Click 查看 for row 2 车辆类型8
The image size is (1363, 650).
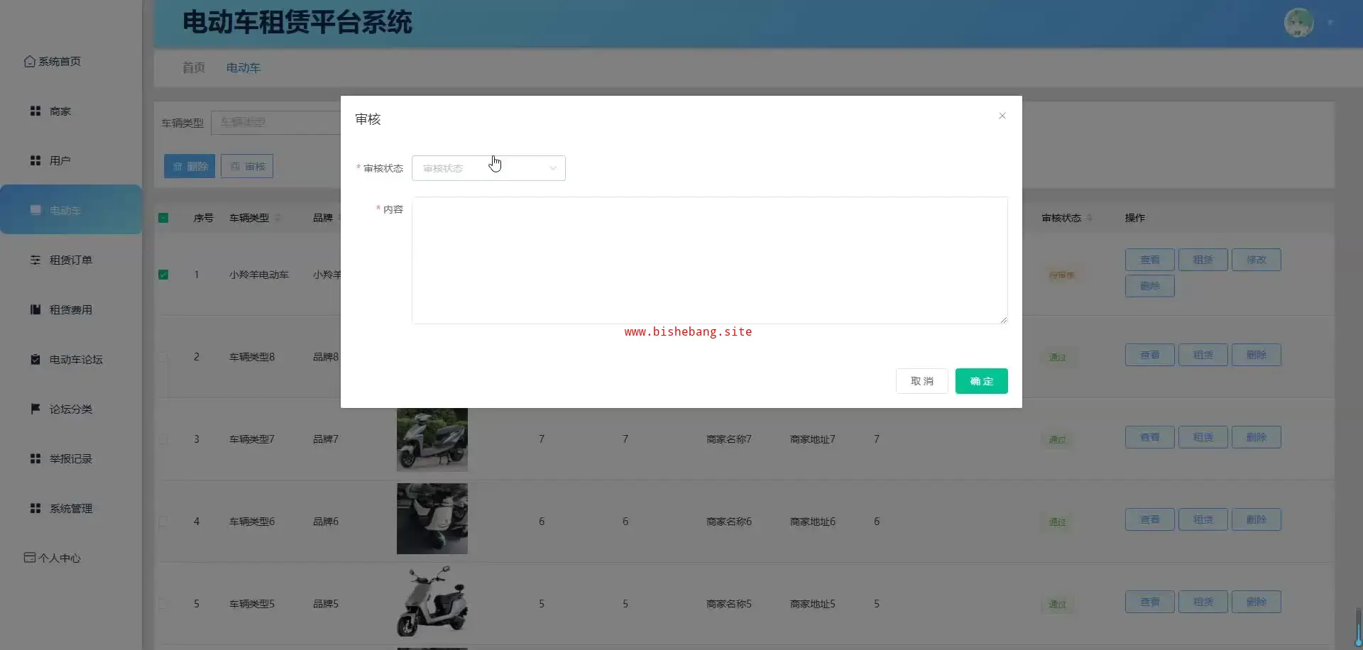coord(1150,355)
